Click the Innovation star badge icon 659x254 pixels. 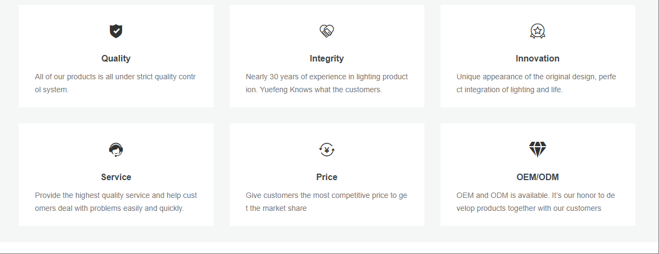pyautogui.click(x=537, y=31)
